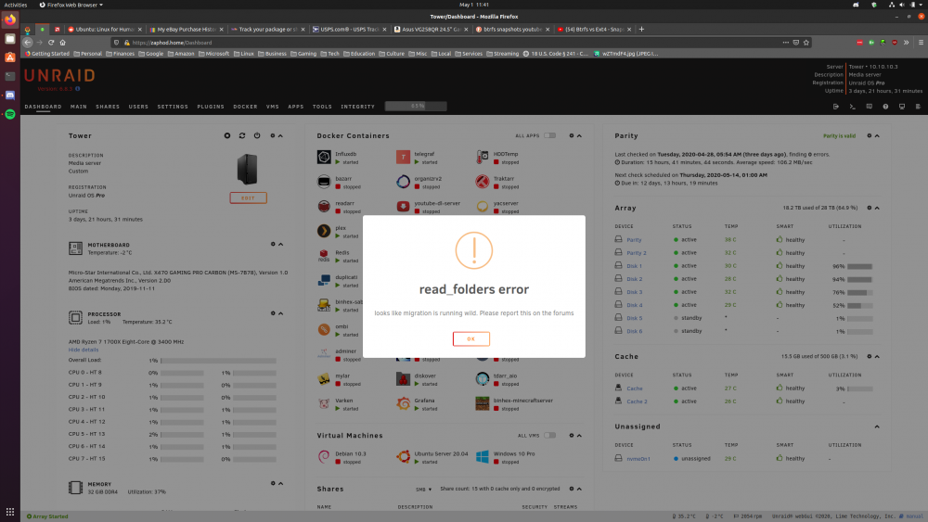The image size is (928, 522).
Task: Collapse the Memory section
Action: click(x=280, y=484)
